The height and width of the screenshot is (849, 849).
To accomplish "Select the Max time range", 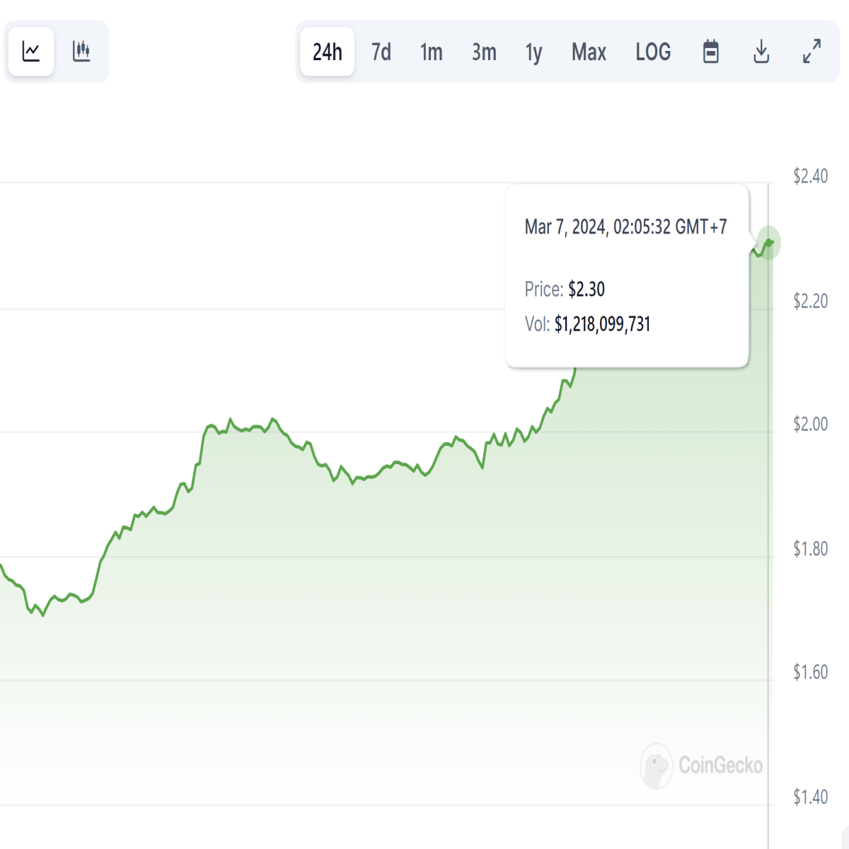I will pos(589,52).
